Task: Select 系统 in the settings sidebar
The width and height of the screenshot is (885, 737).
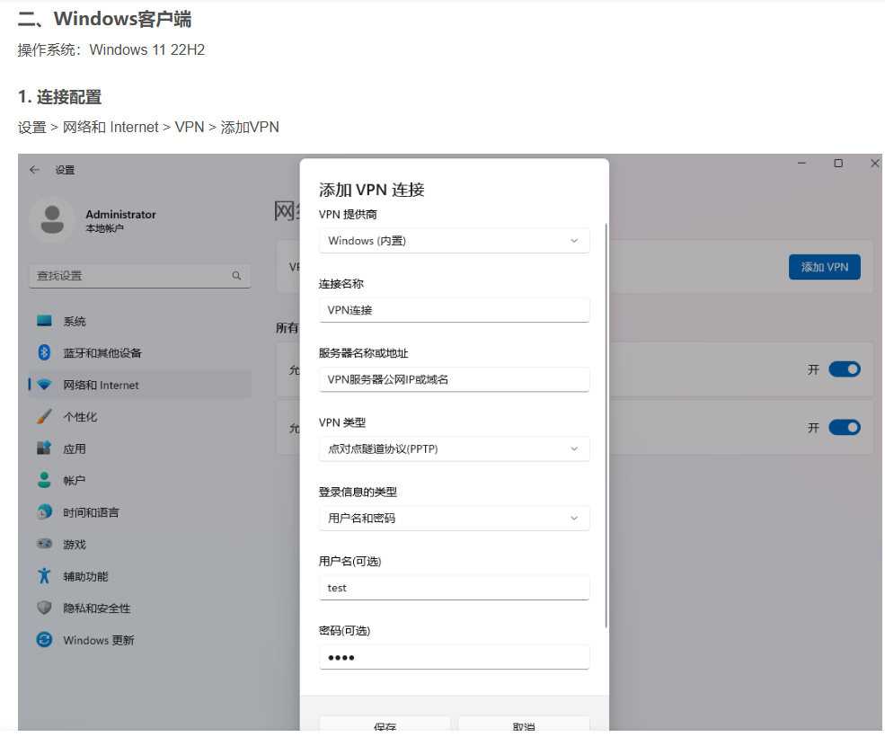Action: [75, 322]
